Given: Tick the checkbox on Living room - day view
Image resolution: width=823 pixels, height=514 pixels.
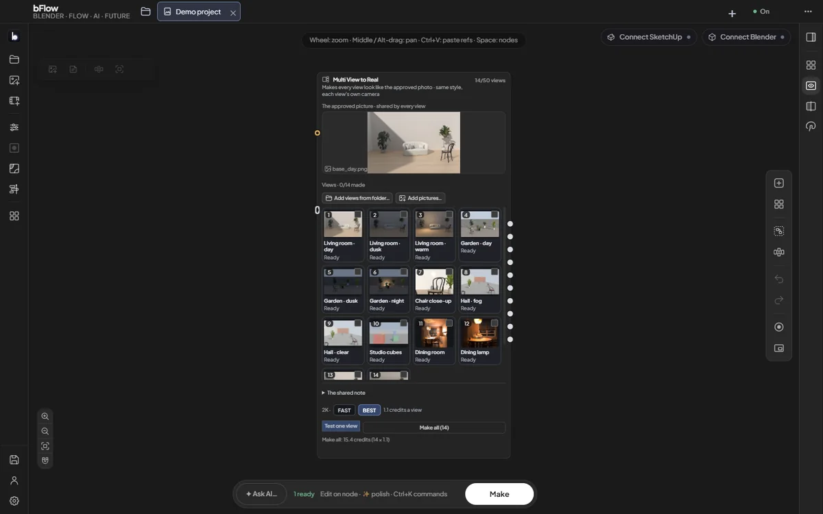Looking at the screenshot, I should pos(357,215).
